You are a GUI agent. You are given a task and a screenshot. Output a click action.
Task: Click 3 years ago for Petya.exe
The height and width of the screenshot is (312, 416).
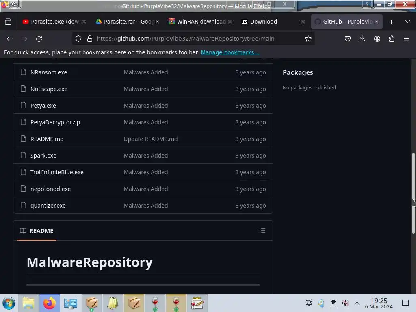coord(250,106)
